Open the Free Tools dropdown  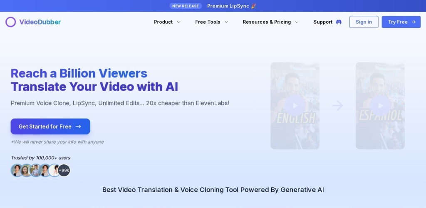click(211, 22)
